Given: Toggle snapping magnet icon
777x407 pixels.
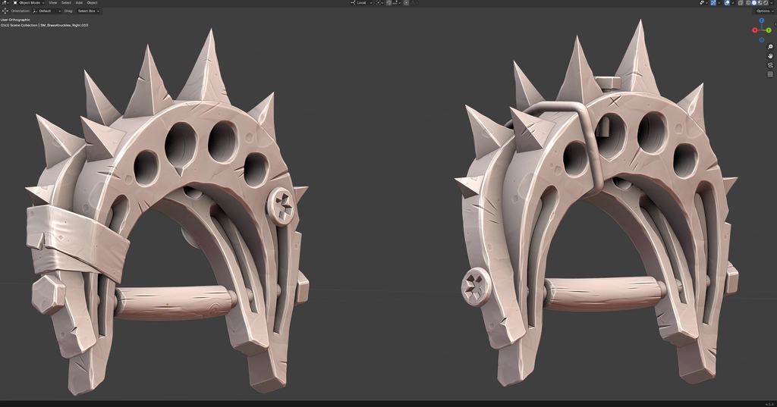Looking at the screenshot, I should [389, 2].
